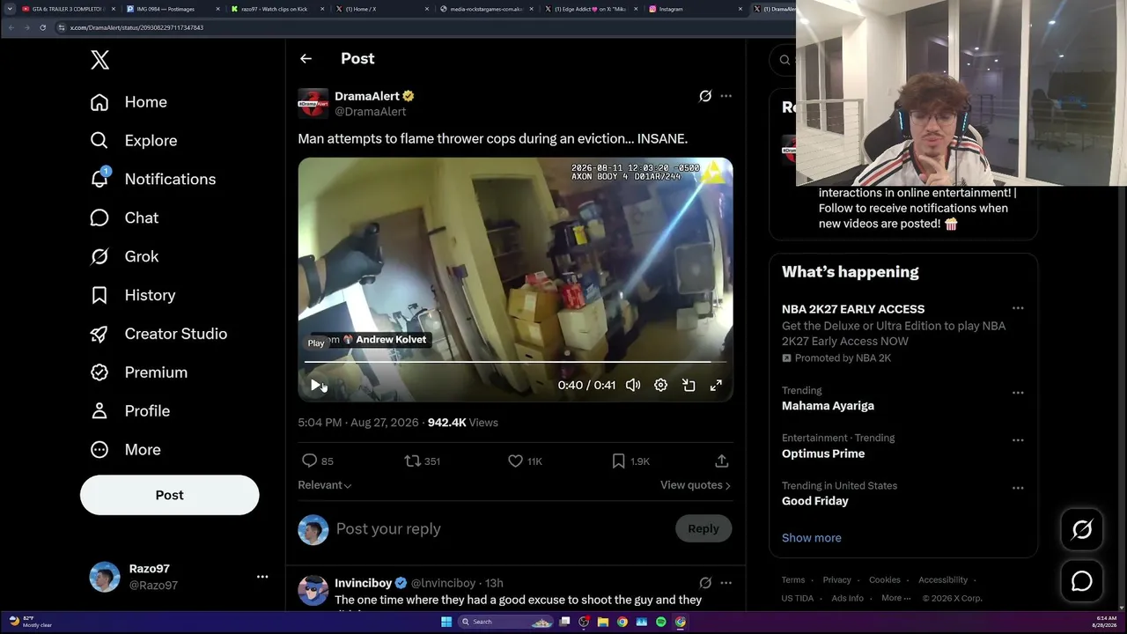Open Invinciboy's profile avatar
The image size is (1127, 634).
313,591
